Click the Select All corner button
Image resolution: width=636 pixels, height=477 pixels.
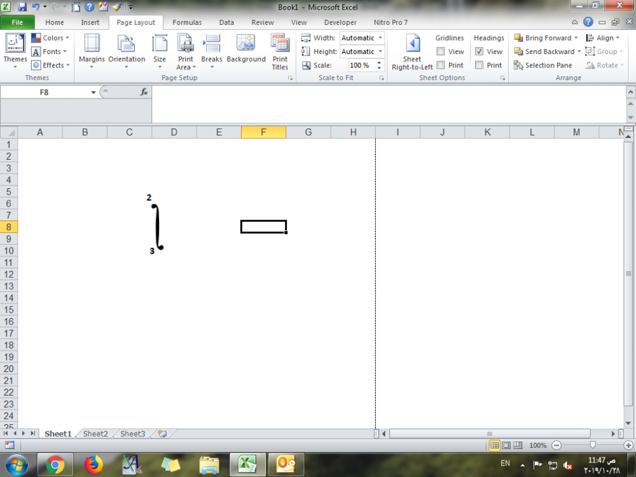[9, 132]
